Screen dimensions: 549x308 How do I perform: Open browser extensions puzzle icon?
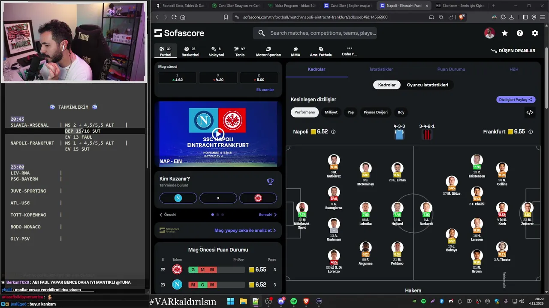[503, 17]
